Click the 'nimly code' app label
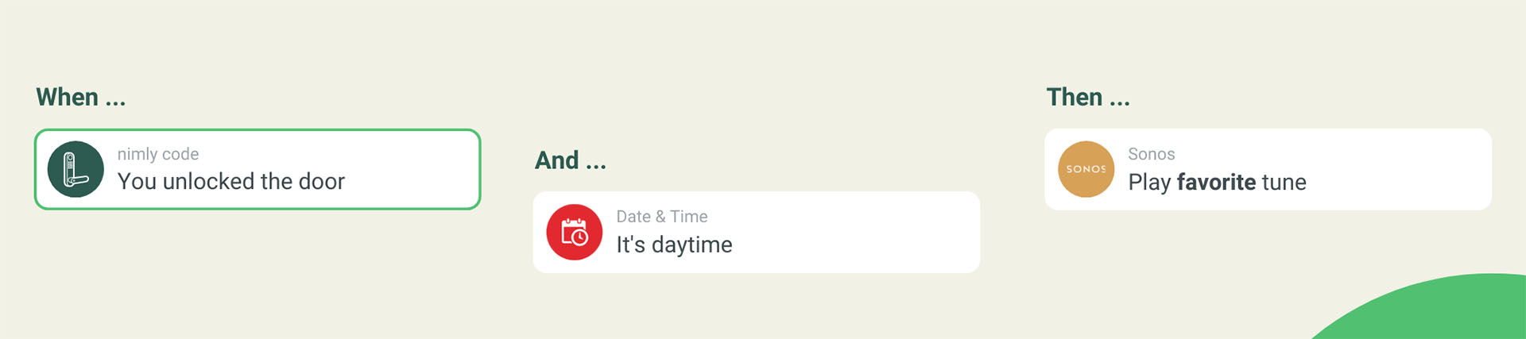 click(158, 154)
